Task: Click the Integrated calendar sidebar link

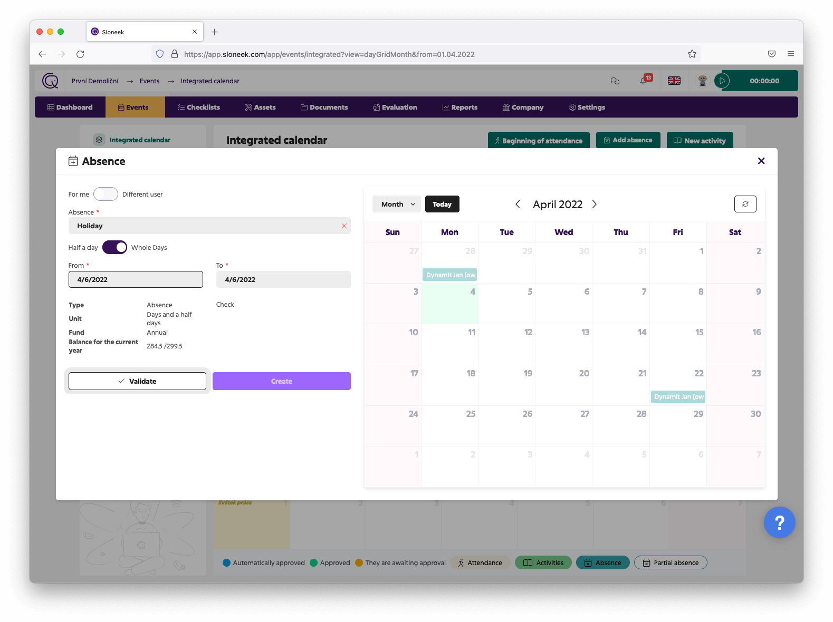Action: pyautogui.click(x=140, y=140)
